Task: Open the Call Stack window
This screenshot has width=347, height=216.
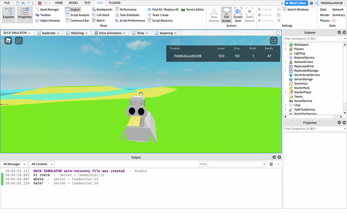Action: coord(101,15)
